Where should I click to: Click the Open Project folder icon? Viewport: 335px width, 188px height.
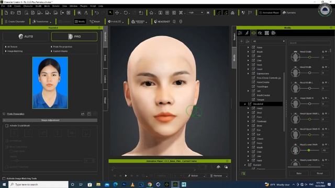point(13,13)
